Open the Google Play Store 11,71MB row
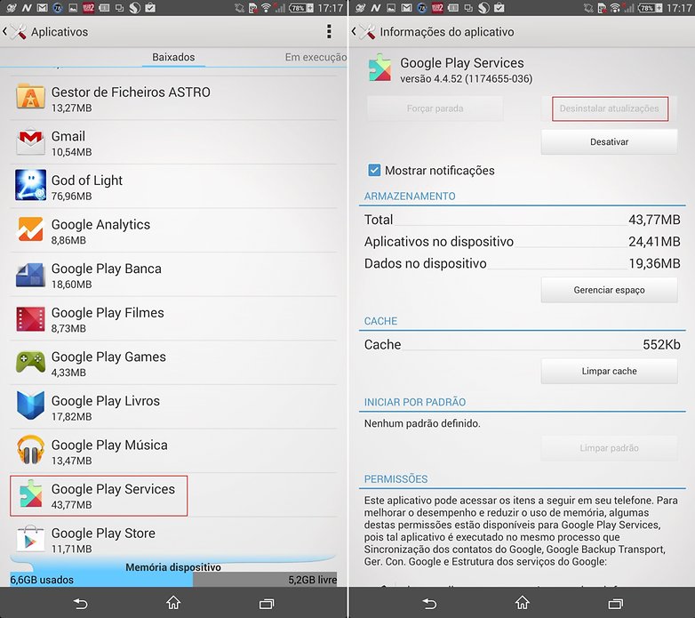 click(173, 539)
